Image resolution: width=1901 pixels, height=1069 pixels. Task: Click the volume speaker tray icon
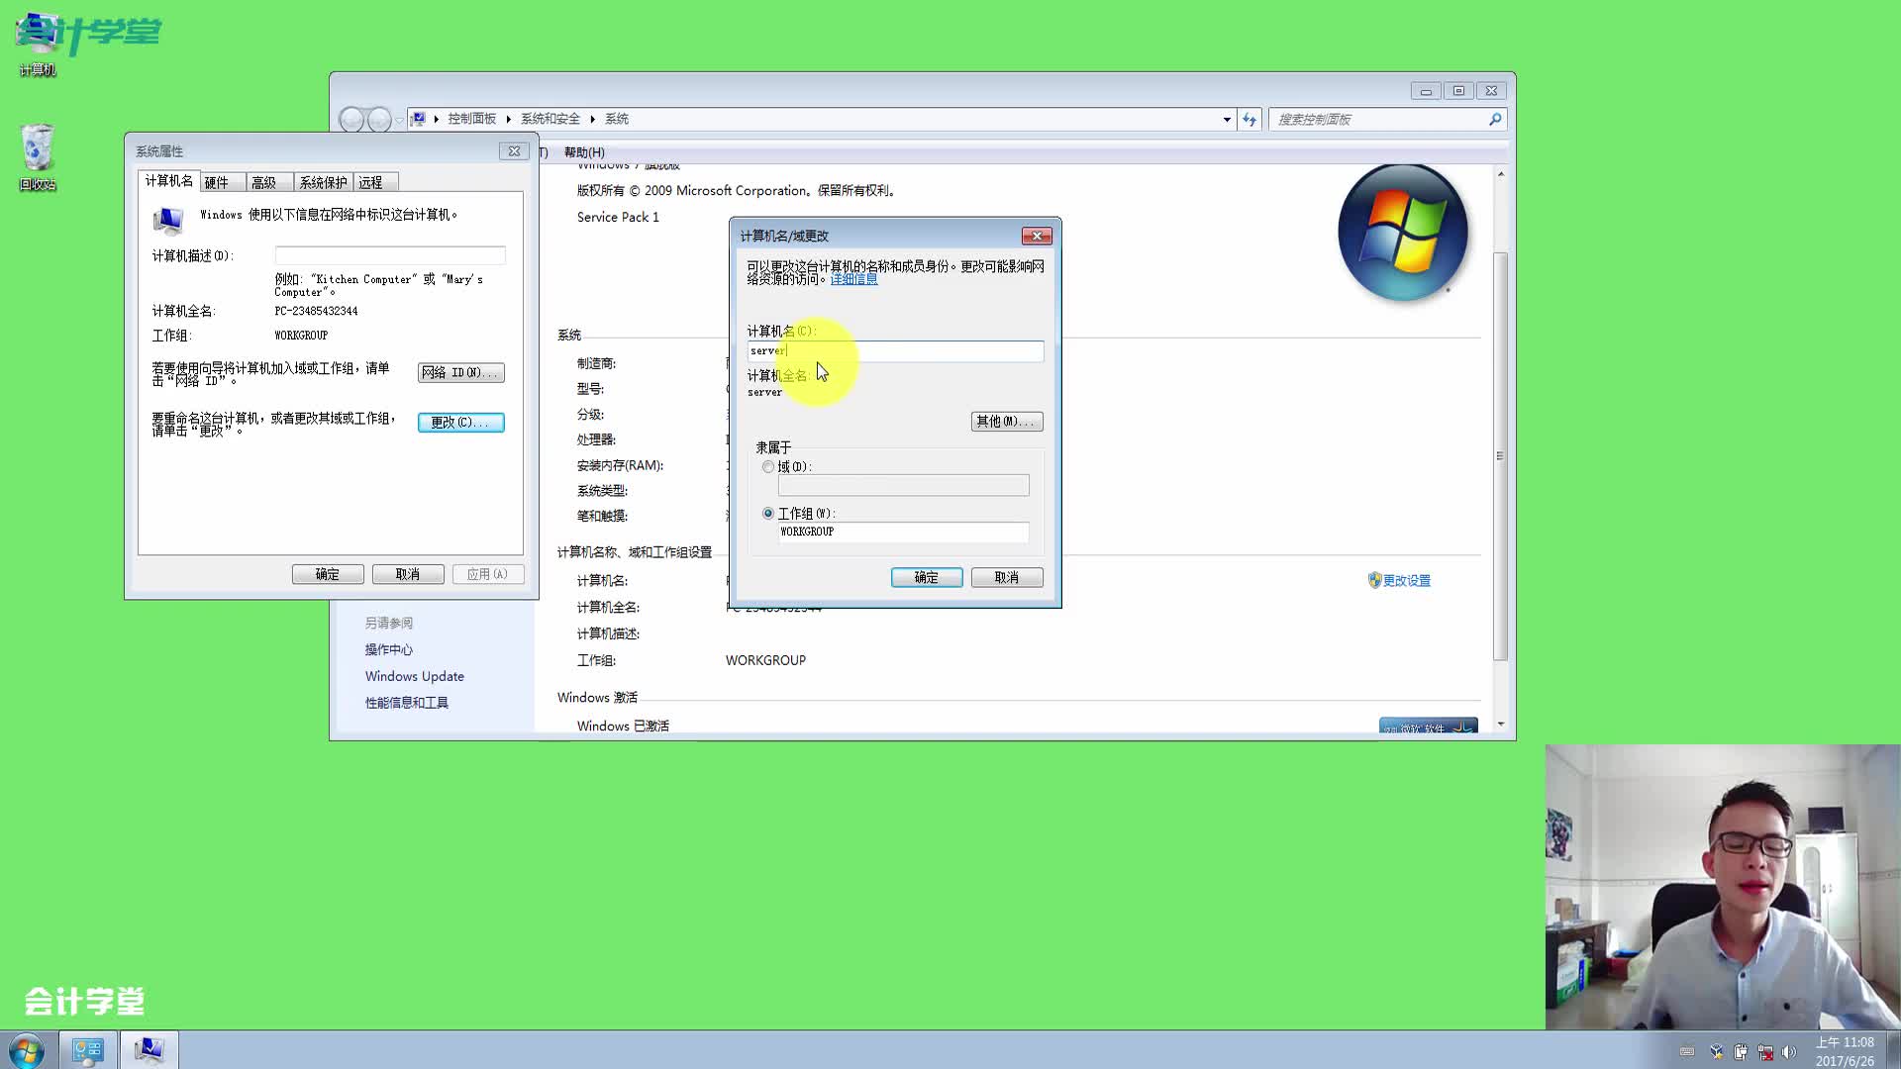(1788, 1052)
